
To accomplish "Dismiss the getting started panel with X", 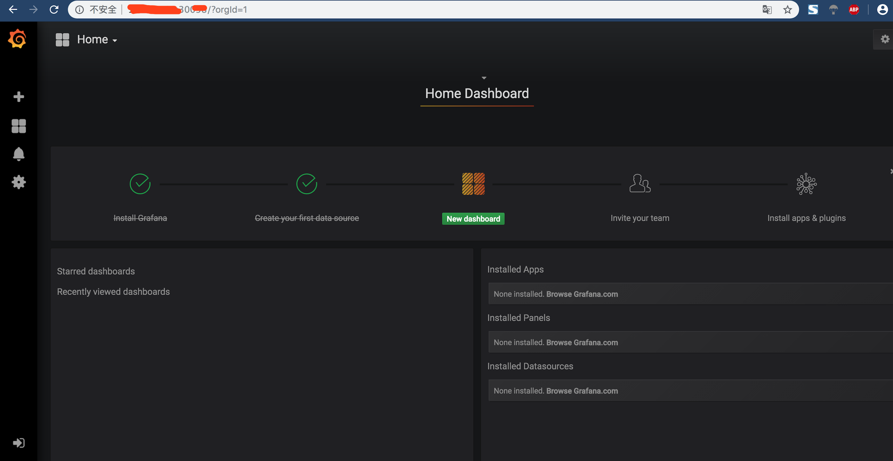I will (x=891, y=171).
